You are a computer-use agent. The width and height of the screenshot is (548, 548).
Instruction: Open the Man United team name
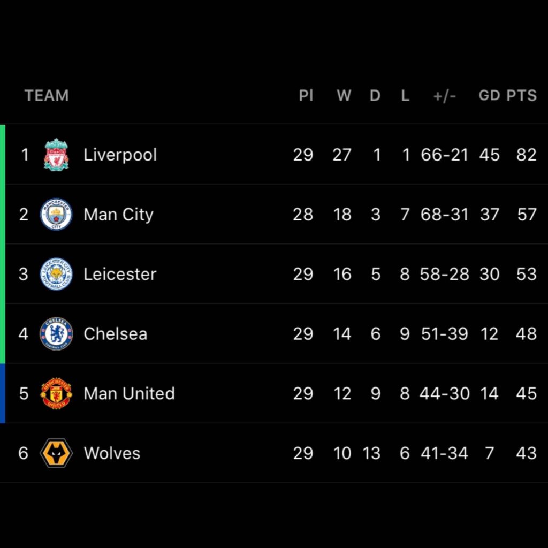(x=130, y=393)
